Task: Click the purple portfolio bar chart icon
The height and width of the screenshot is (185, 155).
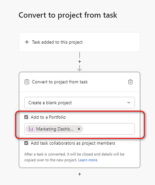Action: (x=31, y=129)
